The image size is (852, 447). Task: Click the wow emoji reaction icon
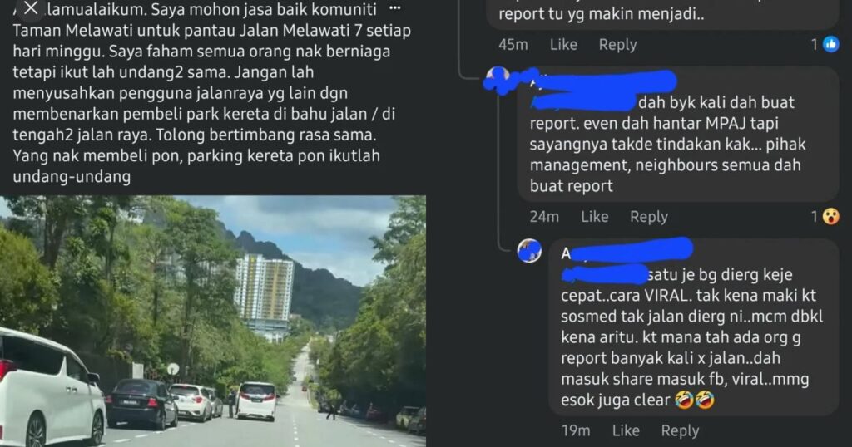tap(831, 217)
